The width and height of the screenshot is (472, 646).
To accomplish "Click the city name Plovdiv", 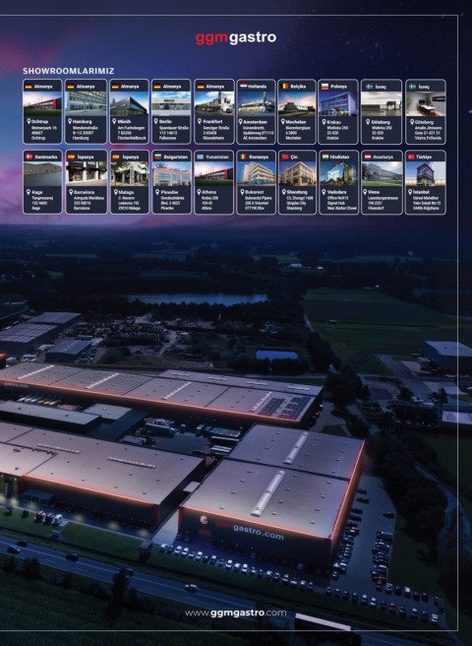I will (x=168, y=192).
